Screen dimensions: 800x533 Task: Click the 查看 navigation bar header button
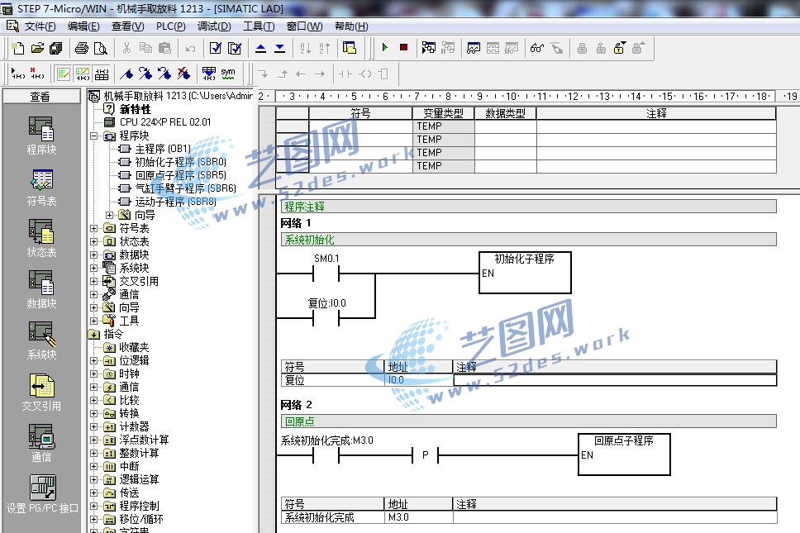click(x=40, y=97)
